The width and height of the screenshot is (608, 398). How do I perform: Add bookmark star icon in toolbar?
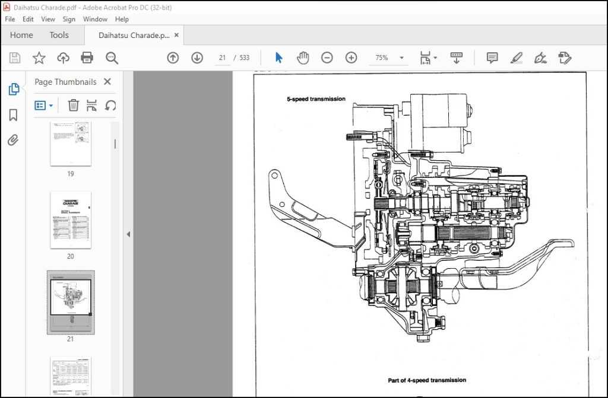point(39,58)
